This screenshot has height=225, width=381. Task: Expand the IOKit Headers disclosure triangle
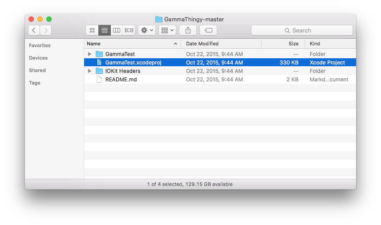coord(89,71)
